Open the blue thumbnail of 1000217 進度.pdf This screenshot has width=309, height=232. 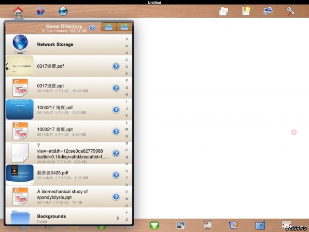point(20,110)
